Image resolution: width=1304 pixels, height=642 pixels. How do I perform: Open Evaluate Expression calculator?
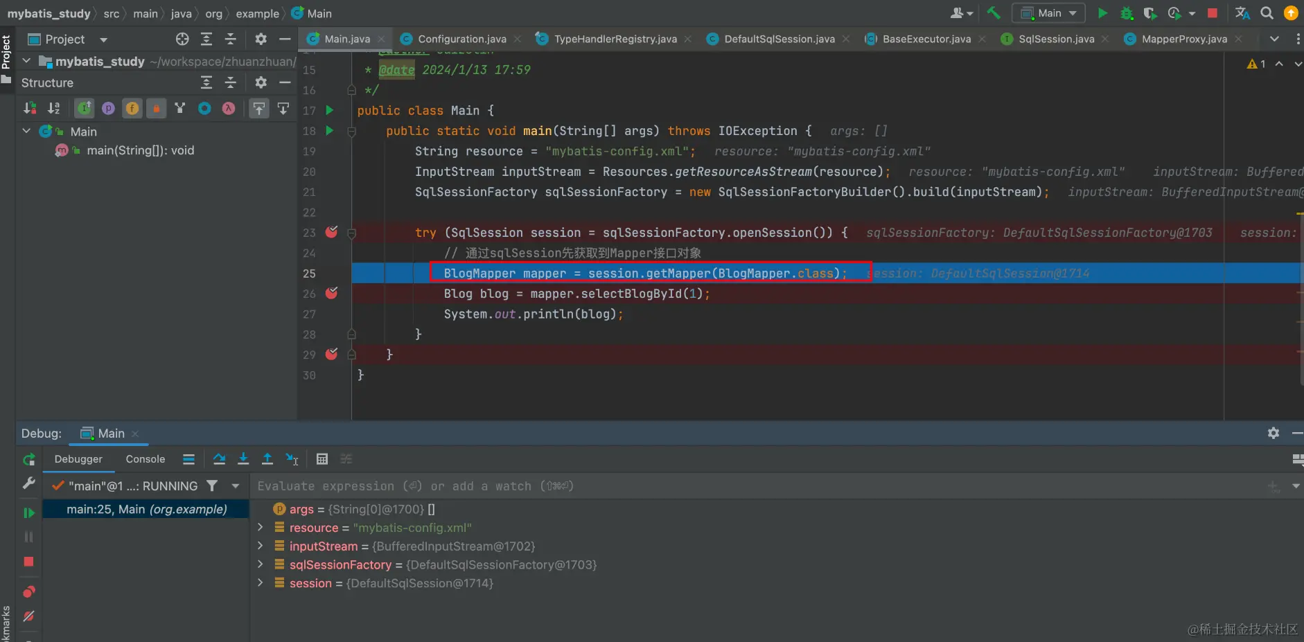(x=321, y=458)
